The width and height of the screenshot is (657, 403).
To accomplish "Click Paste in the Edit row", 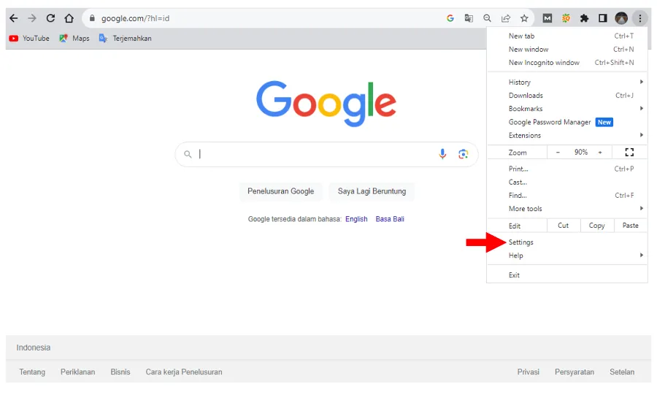I will pos(630,226).
